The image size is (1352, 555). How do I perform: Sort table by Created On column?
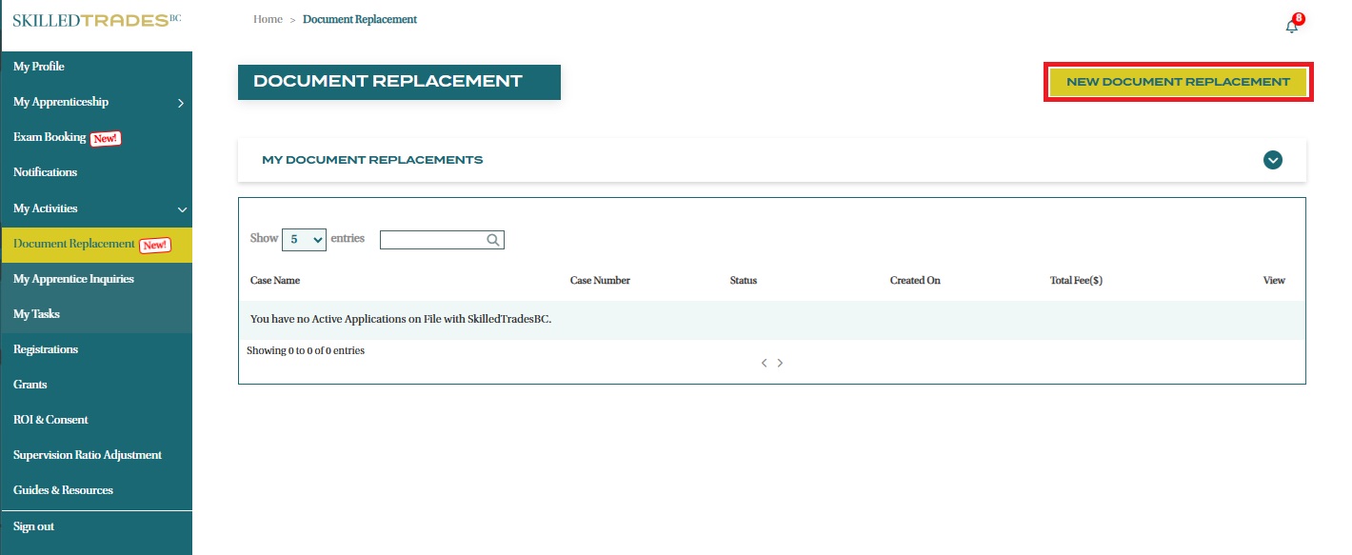tap(915, 281)
